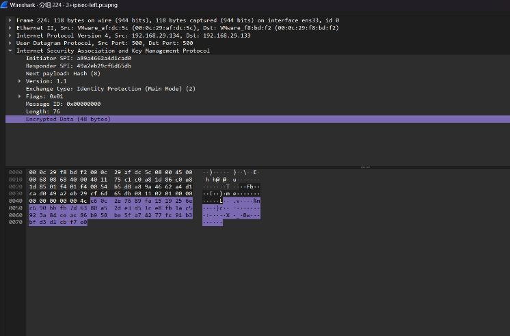
Task: Click Internet Protocol Version 4 summary text
Action: (x=133, y=36)
